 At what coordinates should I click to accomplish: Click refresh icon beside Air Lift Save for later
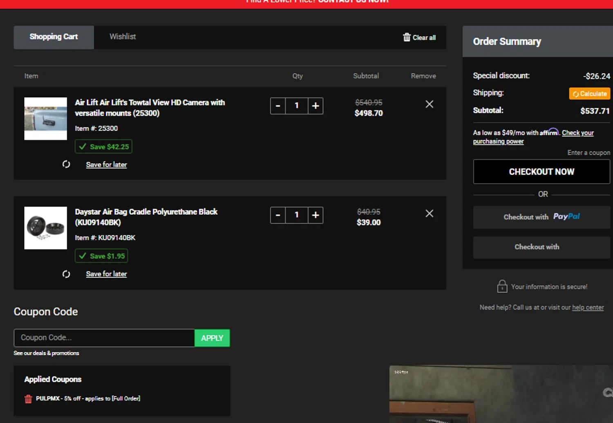coord(66,164)
